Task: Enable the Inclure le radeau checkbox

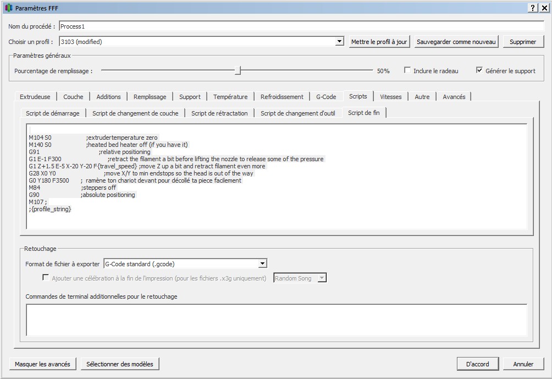Action: click(x=407, y=70)
